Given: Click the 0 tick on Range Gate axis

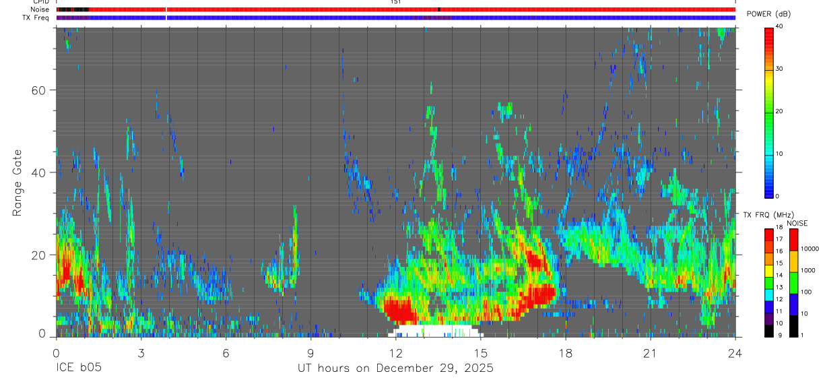Looking at the screenshot, I should 41,333.
